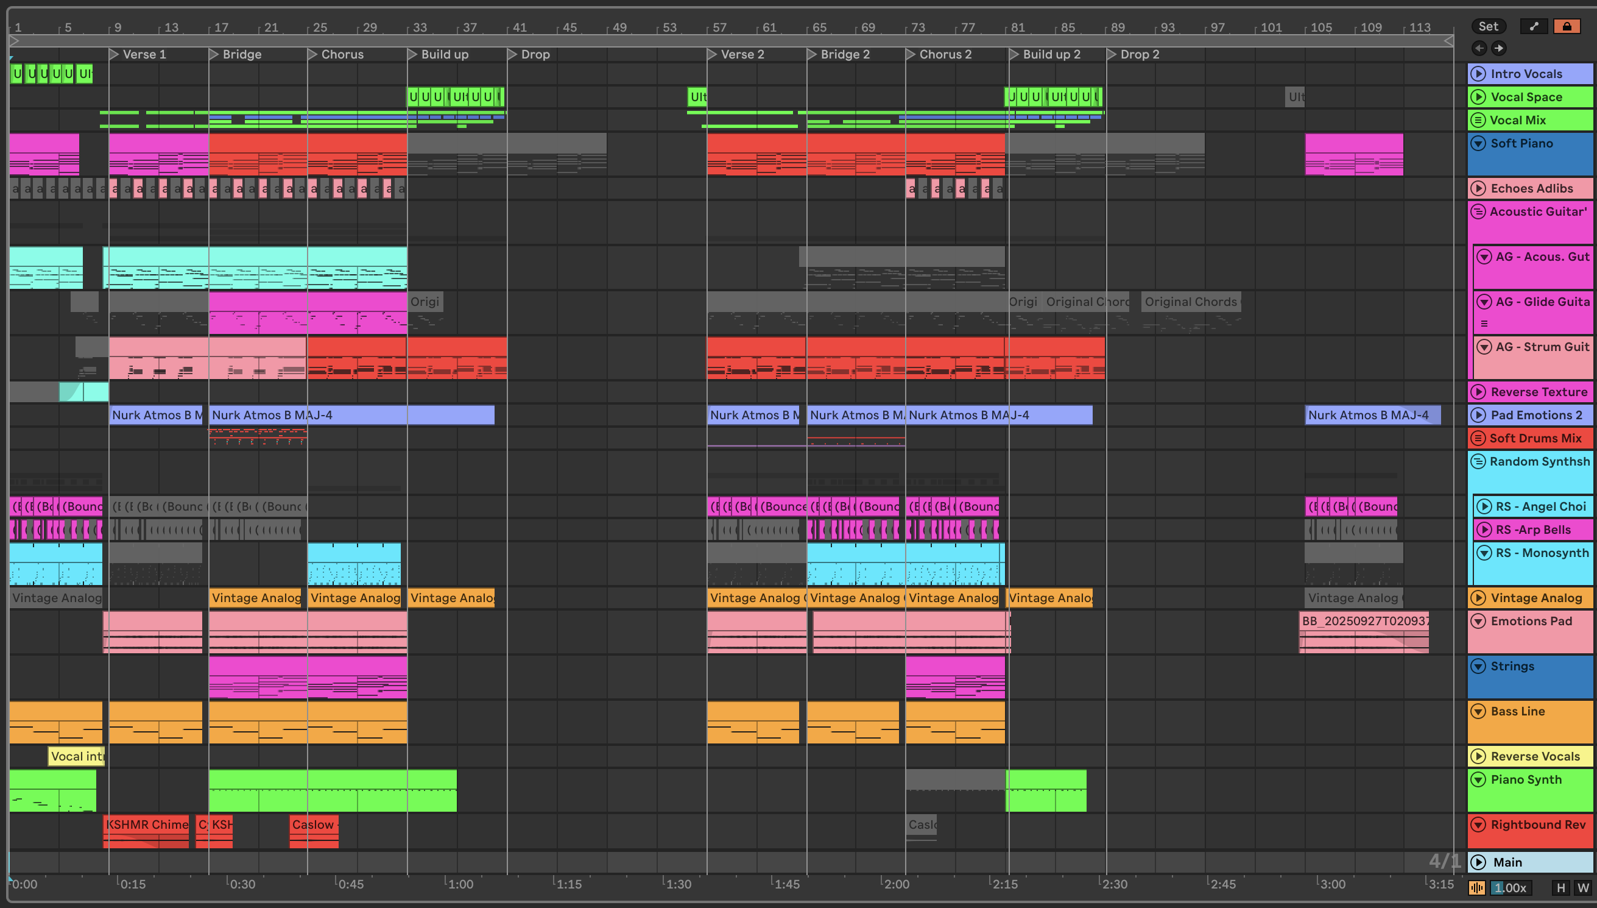Select the KSHMR Chime clip
Viewport: 1597px width, 908px height.
click(x=146, y=825)
